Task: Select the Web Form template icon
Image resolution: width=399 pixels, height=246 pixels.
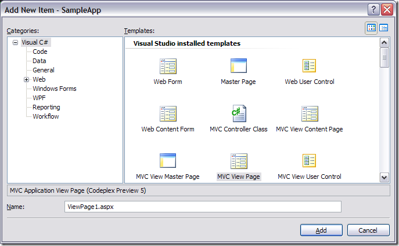Action: (x=168, y=67)
